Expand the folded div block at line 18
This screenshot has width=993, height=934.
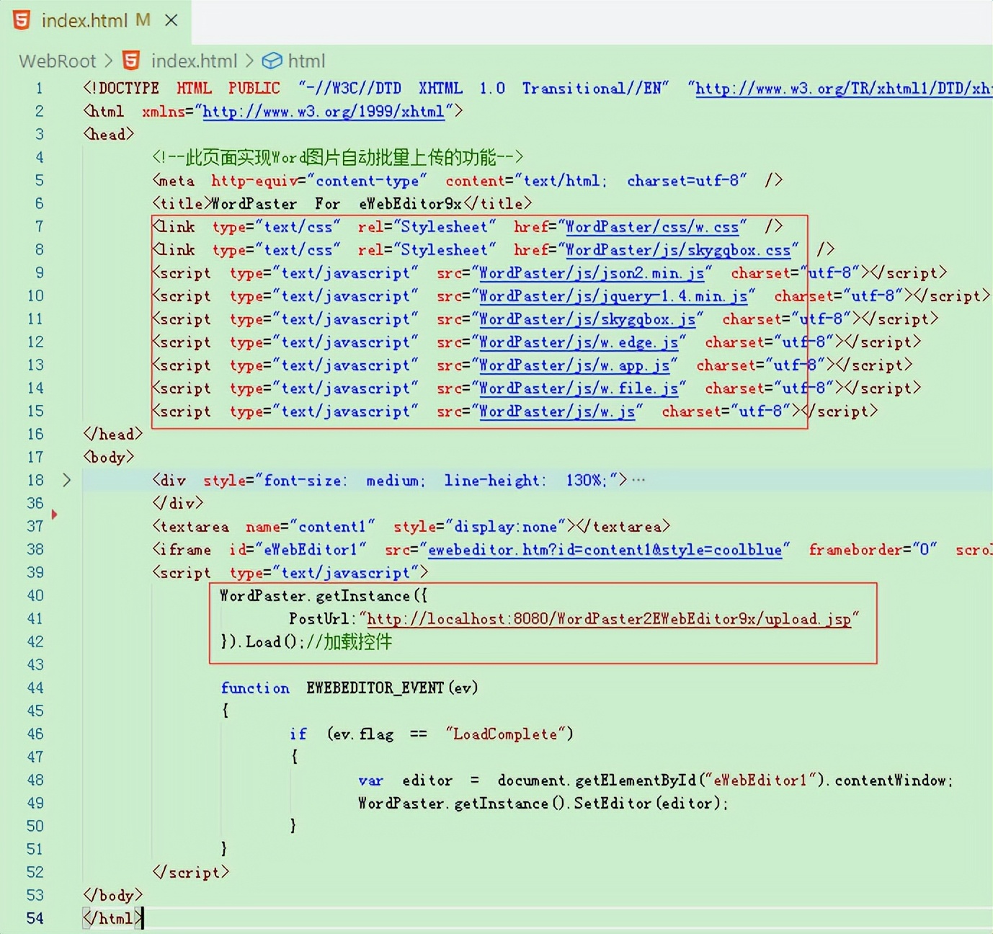click(x=67, y=480)
